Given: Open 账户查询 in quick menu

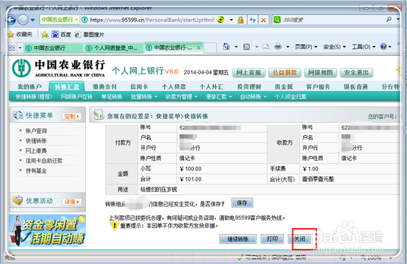Looking at the screenshot, I should (x=36, y=131).
